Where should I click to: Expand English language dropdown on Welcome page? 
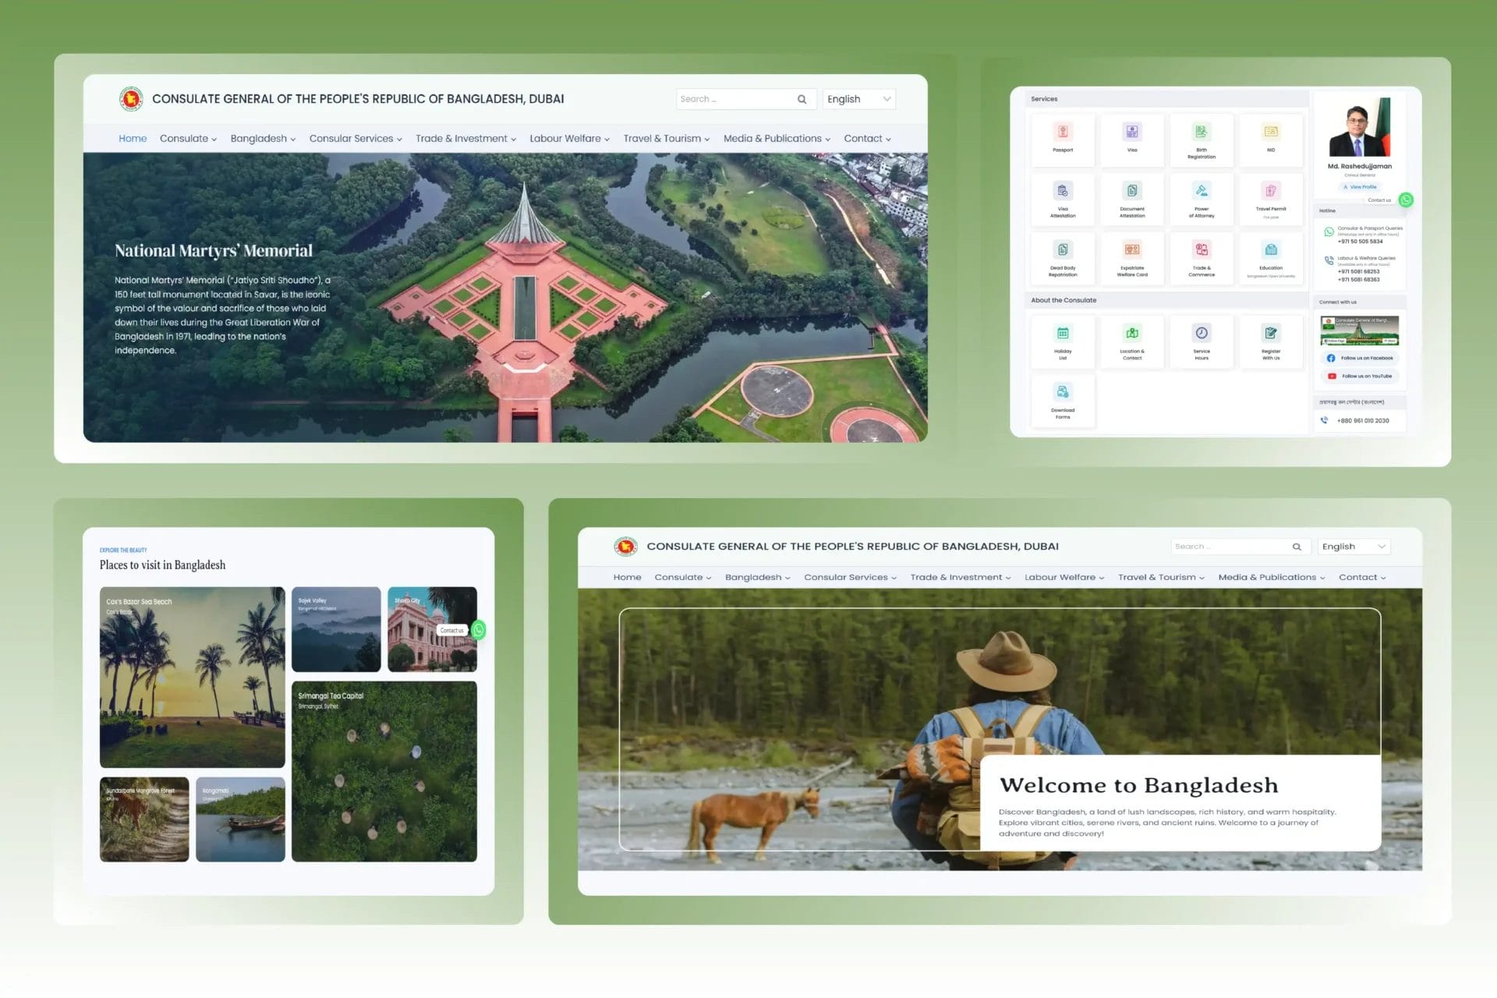coord(1354,547)
